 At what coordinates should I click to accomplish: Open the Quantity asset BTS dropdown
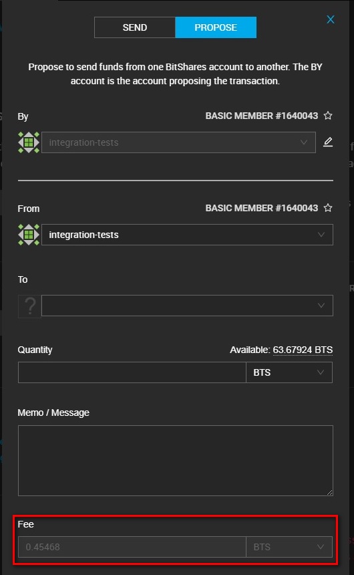tap(289, 372)
